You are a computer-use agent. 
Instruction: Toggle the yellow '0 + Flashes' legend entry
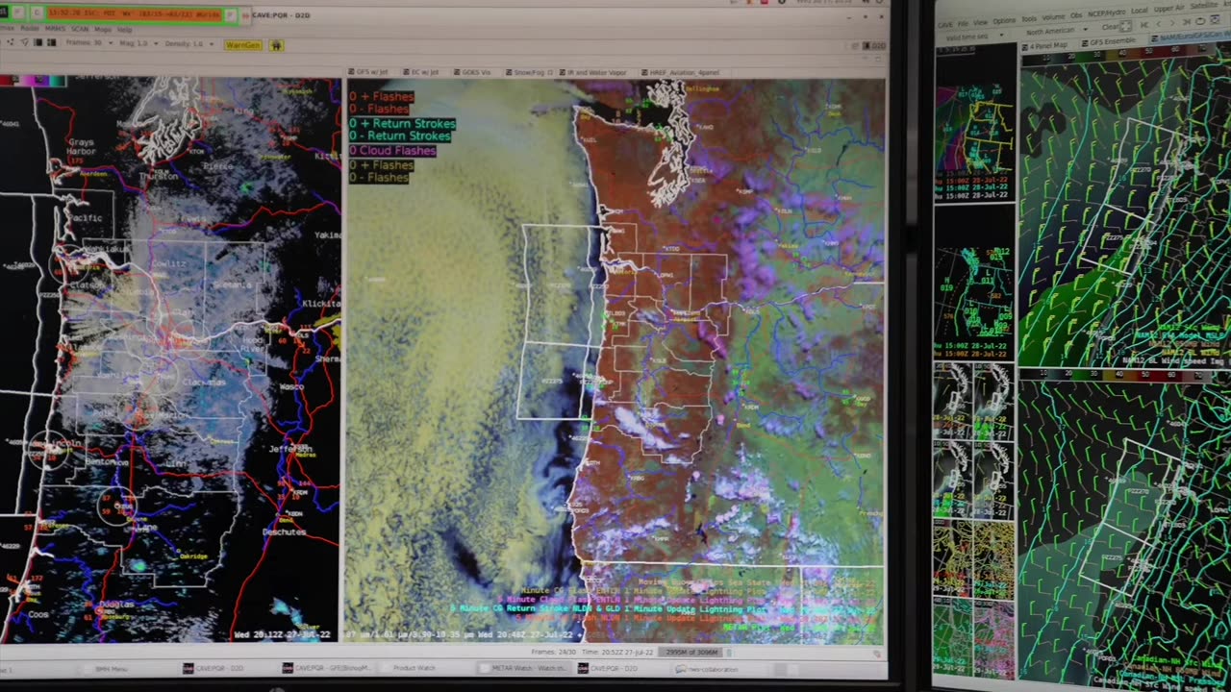(x=381, y=165)
